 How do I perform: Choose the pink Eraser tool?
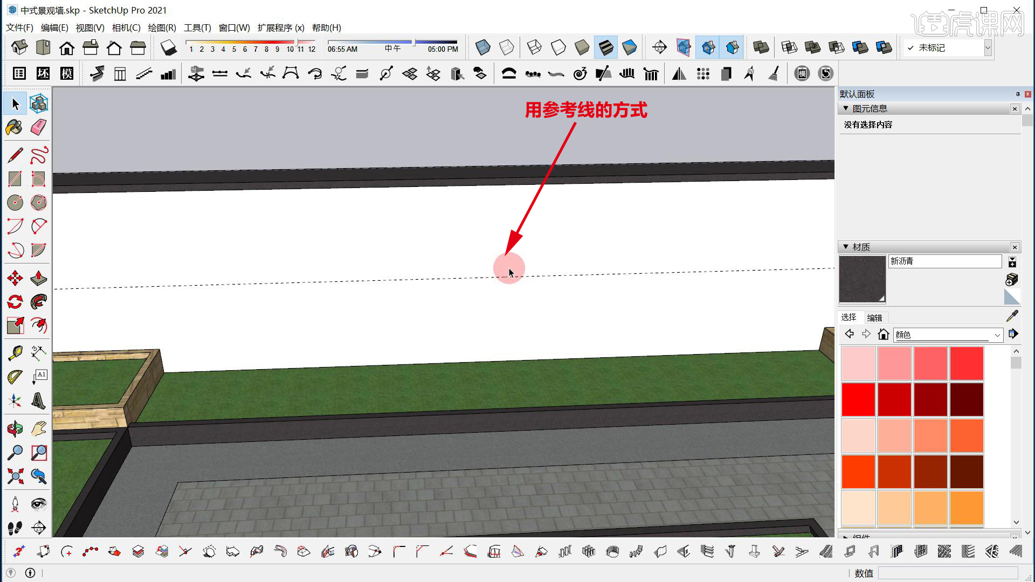(39, 127)
